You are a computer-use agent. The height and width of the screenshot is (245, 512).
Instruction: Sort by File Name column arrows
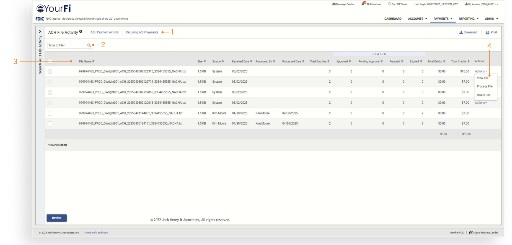pyautogui.click(x=93, y=61)
